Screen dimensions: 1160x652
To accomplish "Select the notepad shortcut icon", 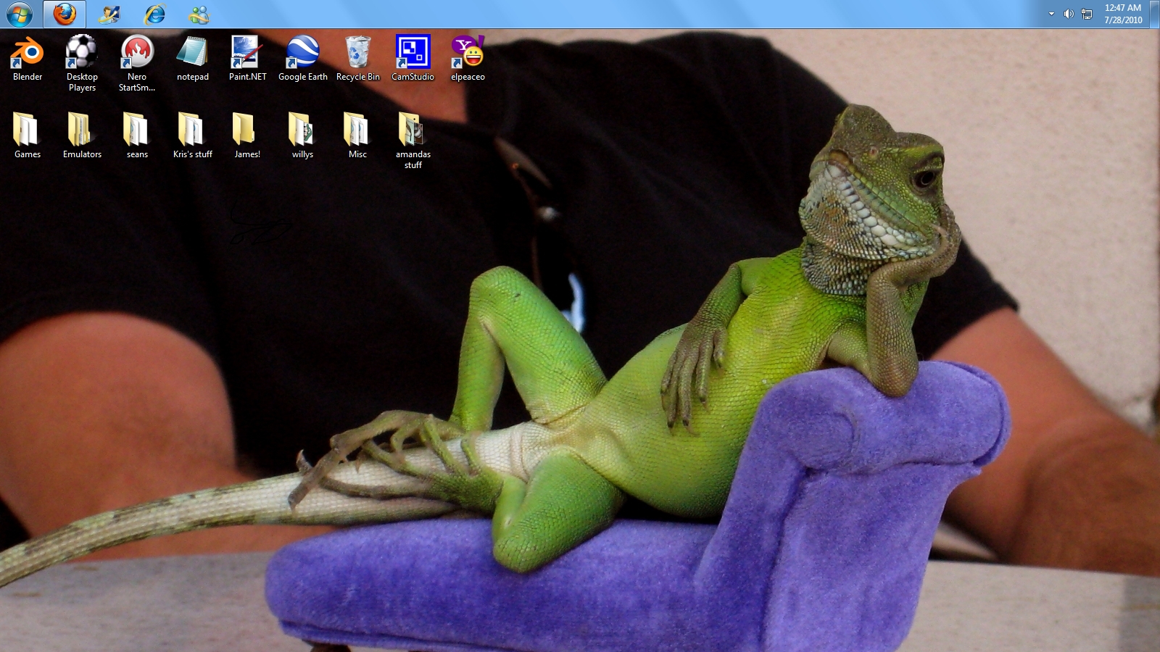I will pos(192,53).
